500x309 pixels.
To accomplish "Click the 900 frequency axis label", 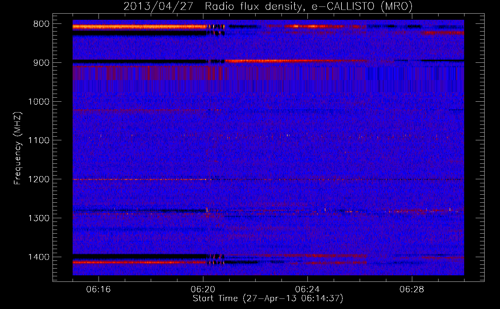I will (41, 63).
